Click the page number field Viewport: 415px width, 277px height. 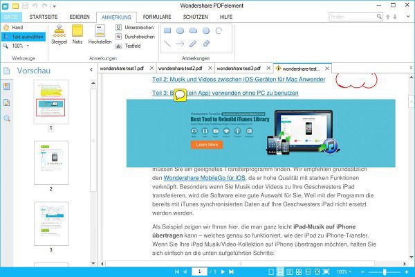(199, 271)
